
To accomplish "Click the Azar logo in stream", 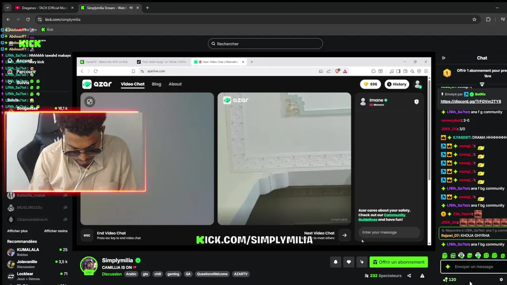I will click(97, 84).
